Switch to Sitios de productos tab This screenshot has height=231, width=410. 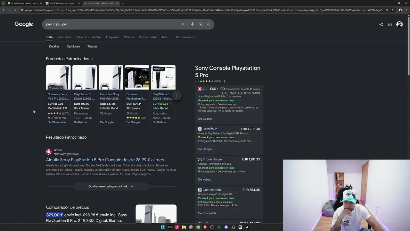[x=88, y=37]
